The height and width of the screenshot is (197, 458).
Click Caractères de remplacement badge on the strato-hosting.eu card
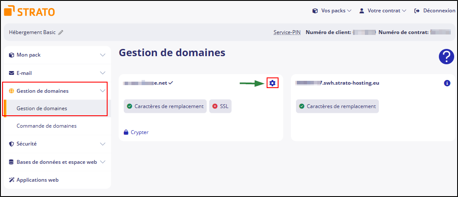click(x=337, y=106)
